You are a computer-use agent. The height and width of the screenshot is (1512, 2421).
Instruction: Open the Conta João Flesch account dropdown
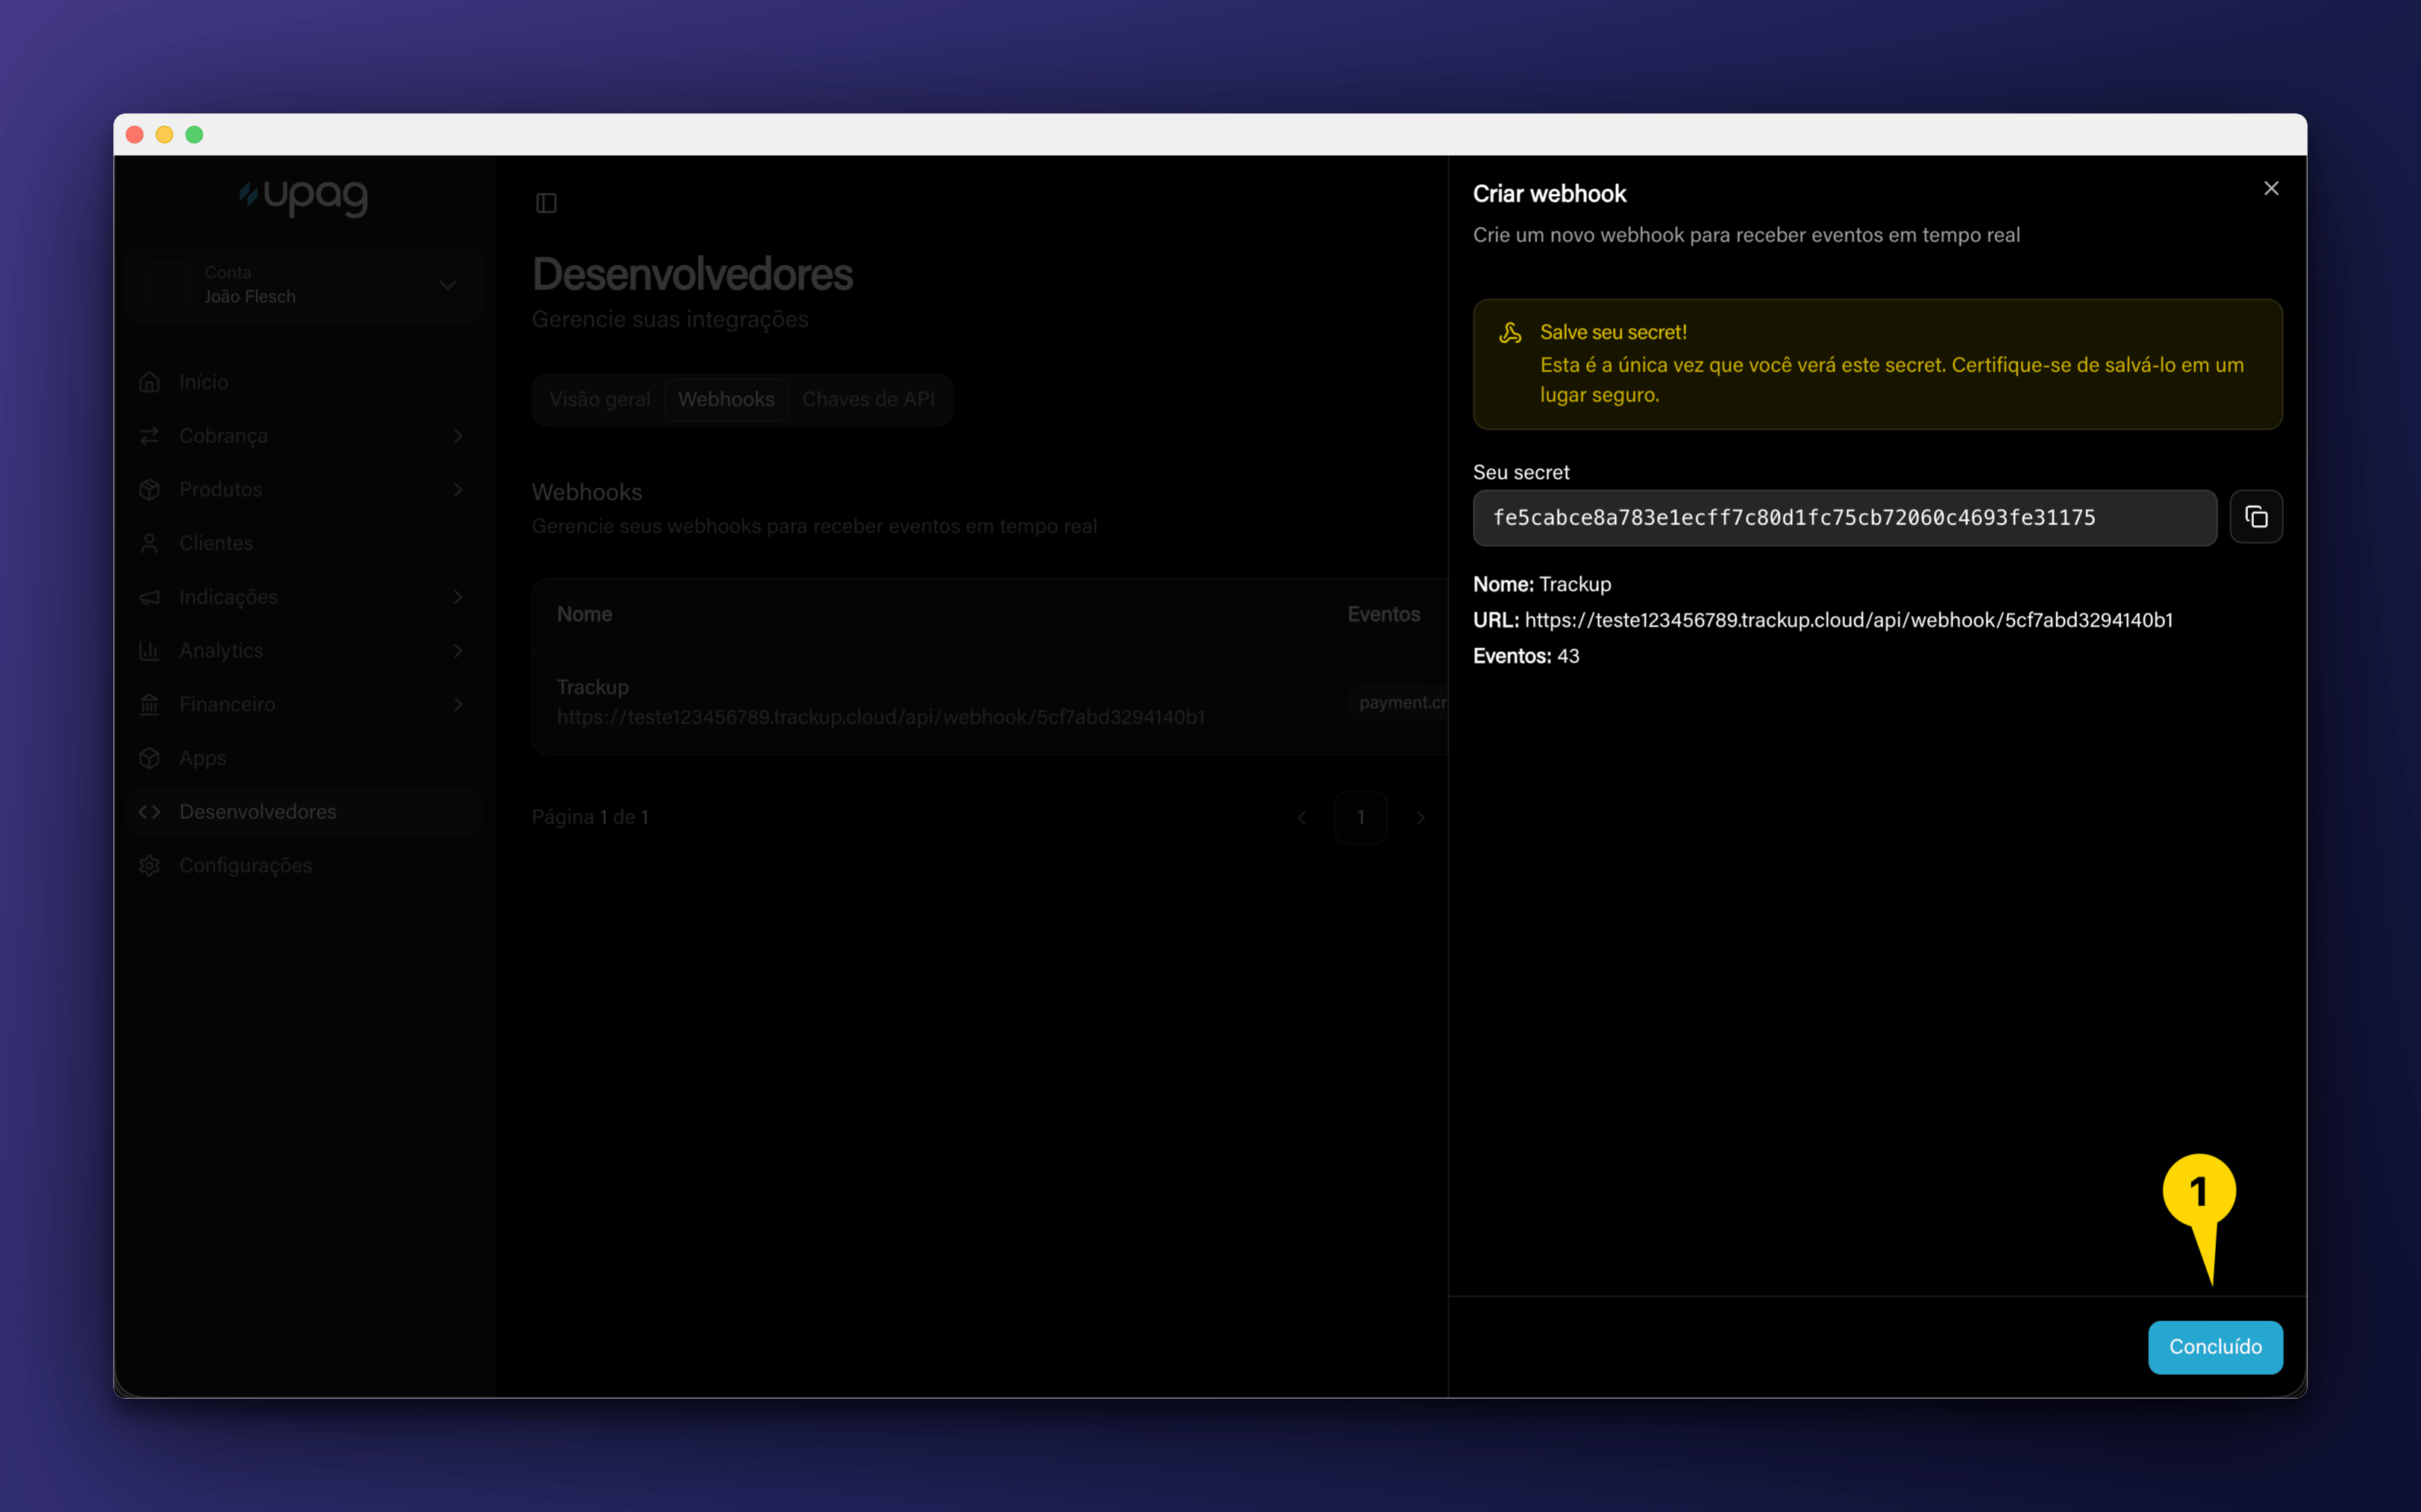coord(304,285)
